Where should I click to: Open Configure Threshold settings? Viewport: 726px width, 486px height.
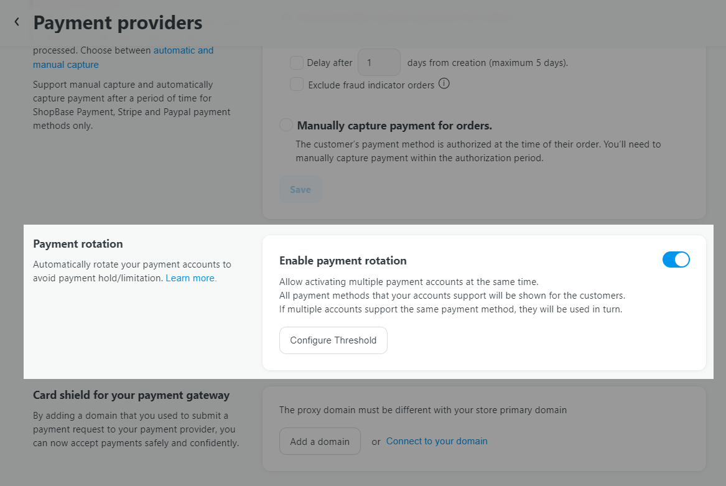click(333, 340)
